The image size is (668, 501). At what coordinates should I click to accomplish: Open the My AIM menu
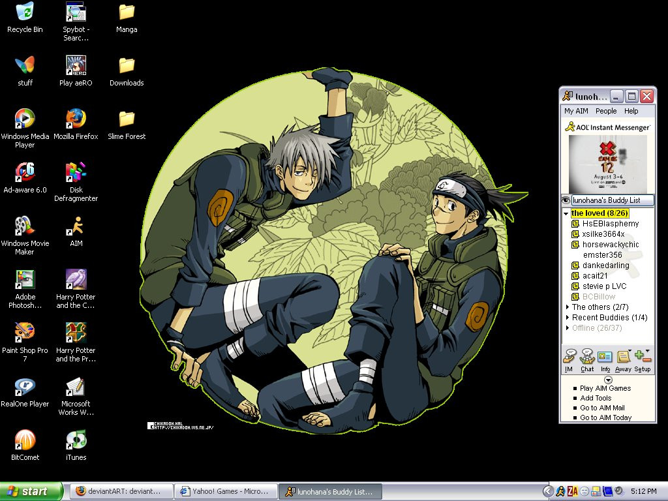click(576, 111)
